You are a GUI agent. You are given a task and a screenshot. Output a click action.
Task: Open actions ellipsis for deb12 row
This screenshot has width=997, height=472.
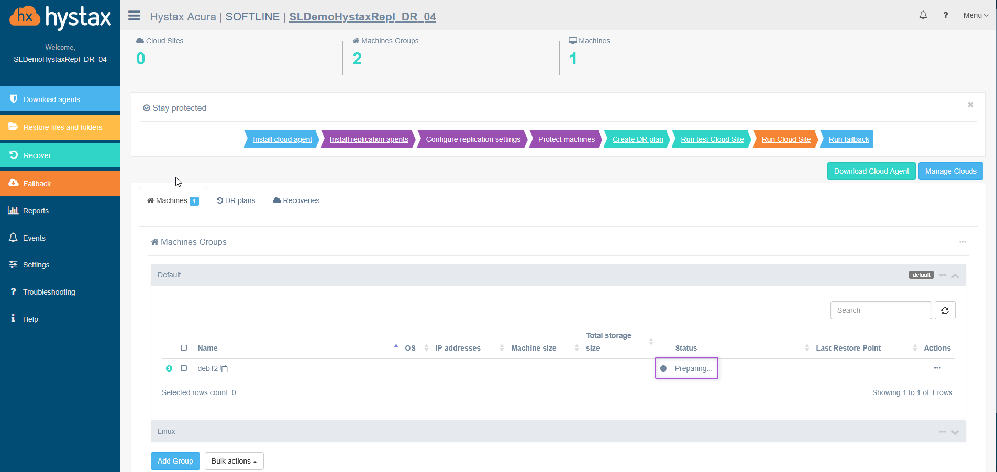(x=937, y=368)
